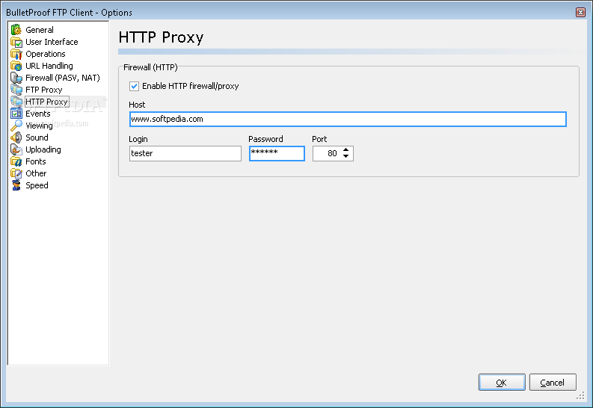Select HTTP Proxy list entry

pos(47,102)
